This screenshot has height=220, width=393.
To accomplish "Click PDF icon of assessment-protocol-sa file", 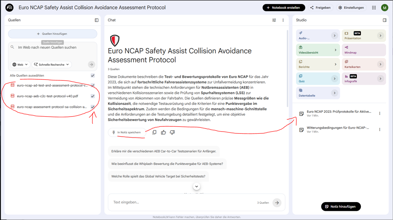I will pos(12,107).
